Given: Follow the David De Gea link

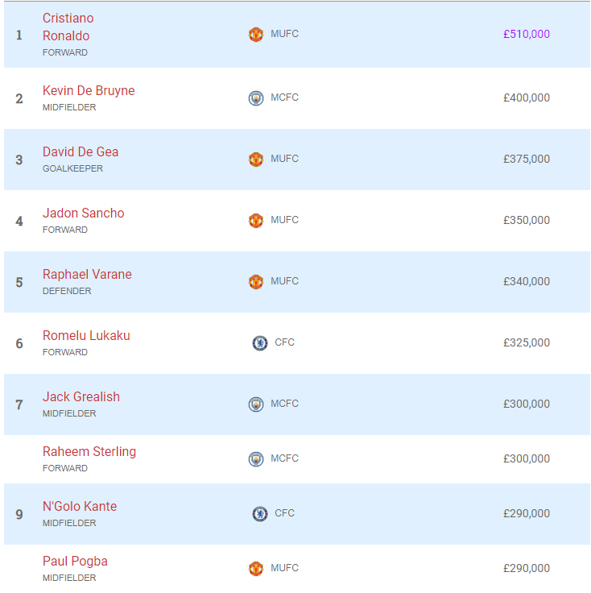Looking at the screenshot, I should 81,151.
